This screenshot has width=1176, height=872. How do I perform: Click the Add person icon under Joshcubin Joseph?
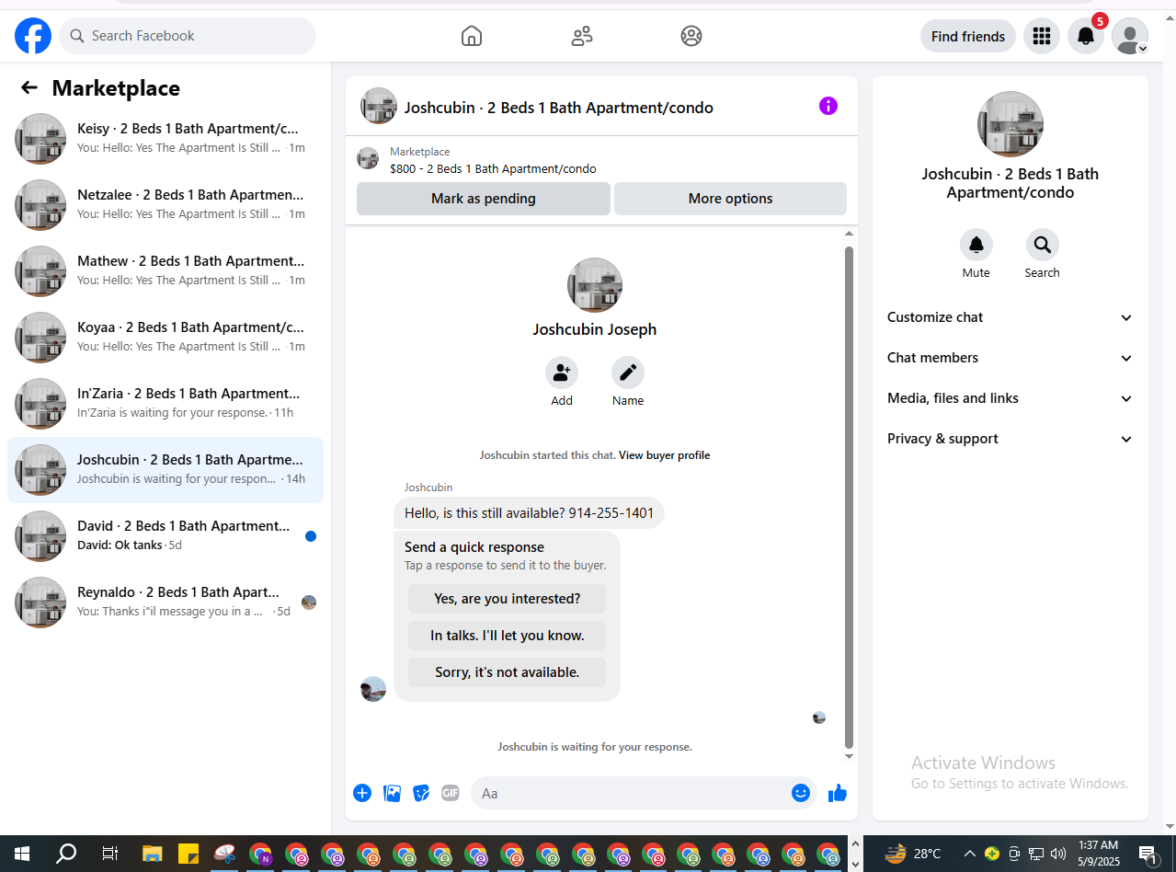pyautogui.click(x=562, y=373)
